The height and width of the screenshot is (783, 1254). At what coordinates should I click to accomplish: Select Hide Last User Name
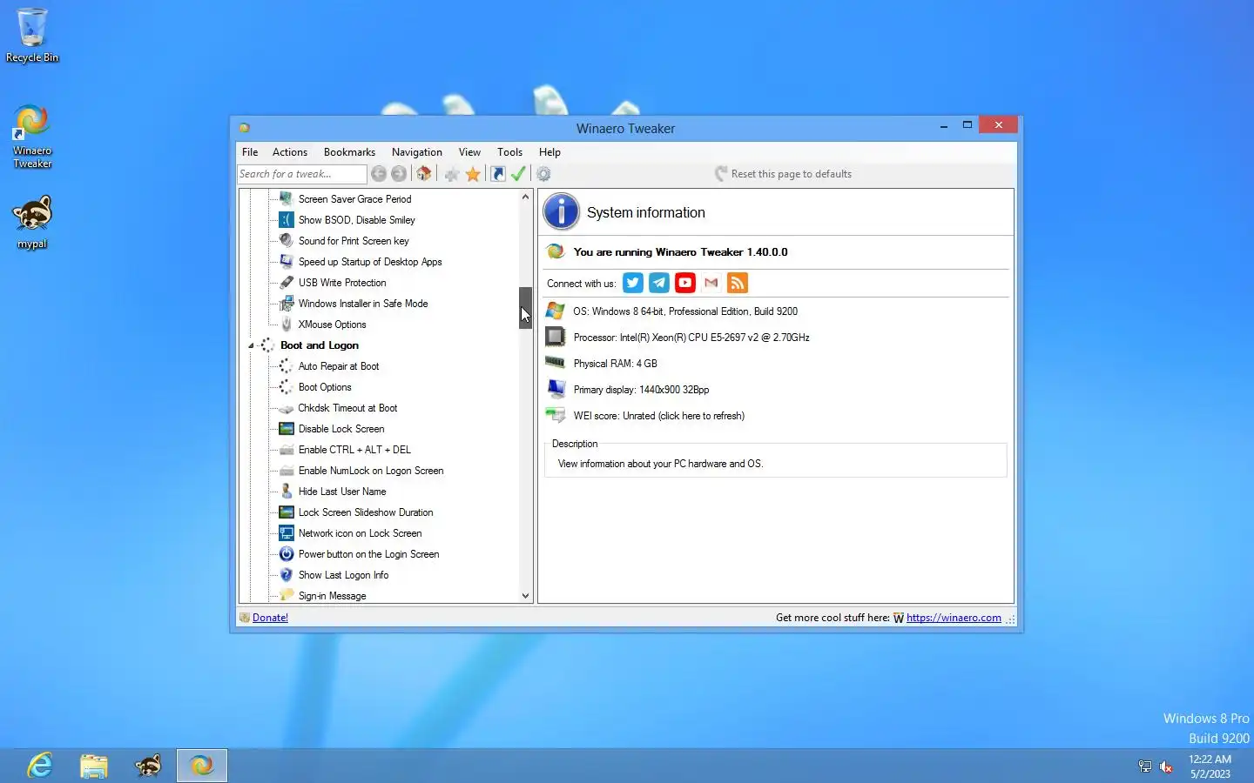point(341,492)
